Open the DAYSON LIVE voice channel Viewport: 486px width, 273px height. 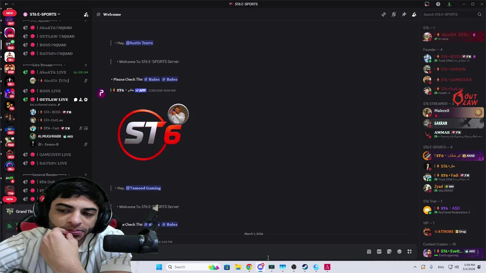[x=54, y=163]
